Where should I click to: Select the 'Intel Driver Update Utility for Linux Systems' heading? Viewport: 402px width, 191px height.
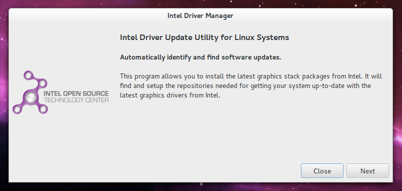click(204, 37)
